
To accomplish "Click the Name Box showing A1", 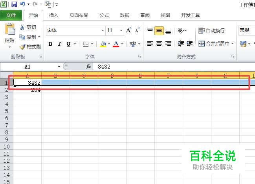I will (28, 67).
